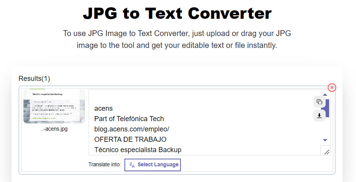This screenshot has height=182, width=356.
Task: Click the tool description paragraph text
Action: pyautogui.click(x=177, y=39)
